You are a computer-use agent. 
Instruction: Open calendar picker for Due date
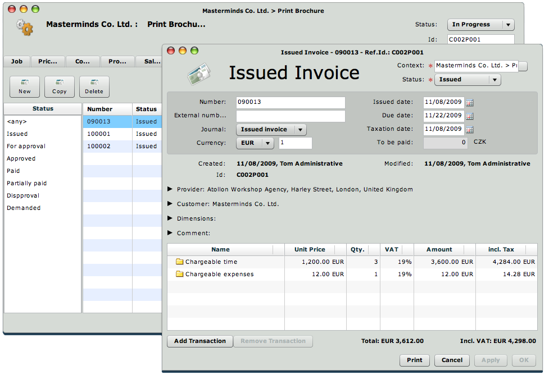(x=470, y=116)
